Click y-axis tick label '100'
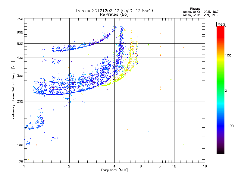Image resolution: width=241 pixels, height=181 pixels. click(x=20, y=145)
